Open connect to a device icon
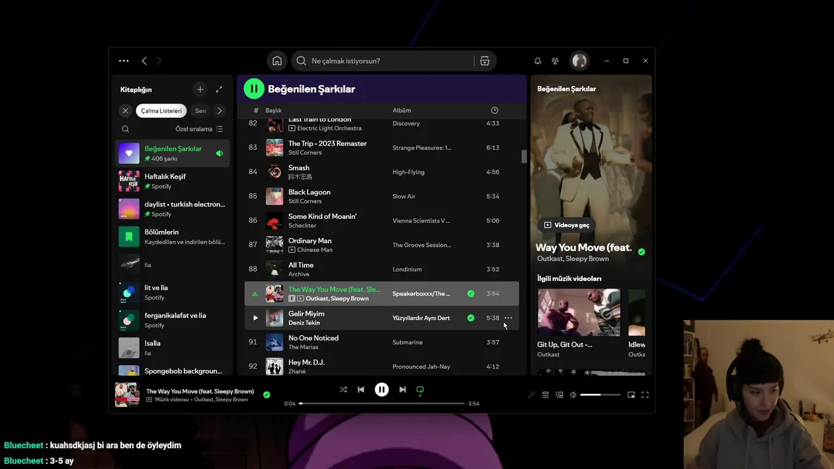834x469 pixels. [x=560, y=395]
